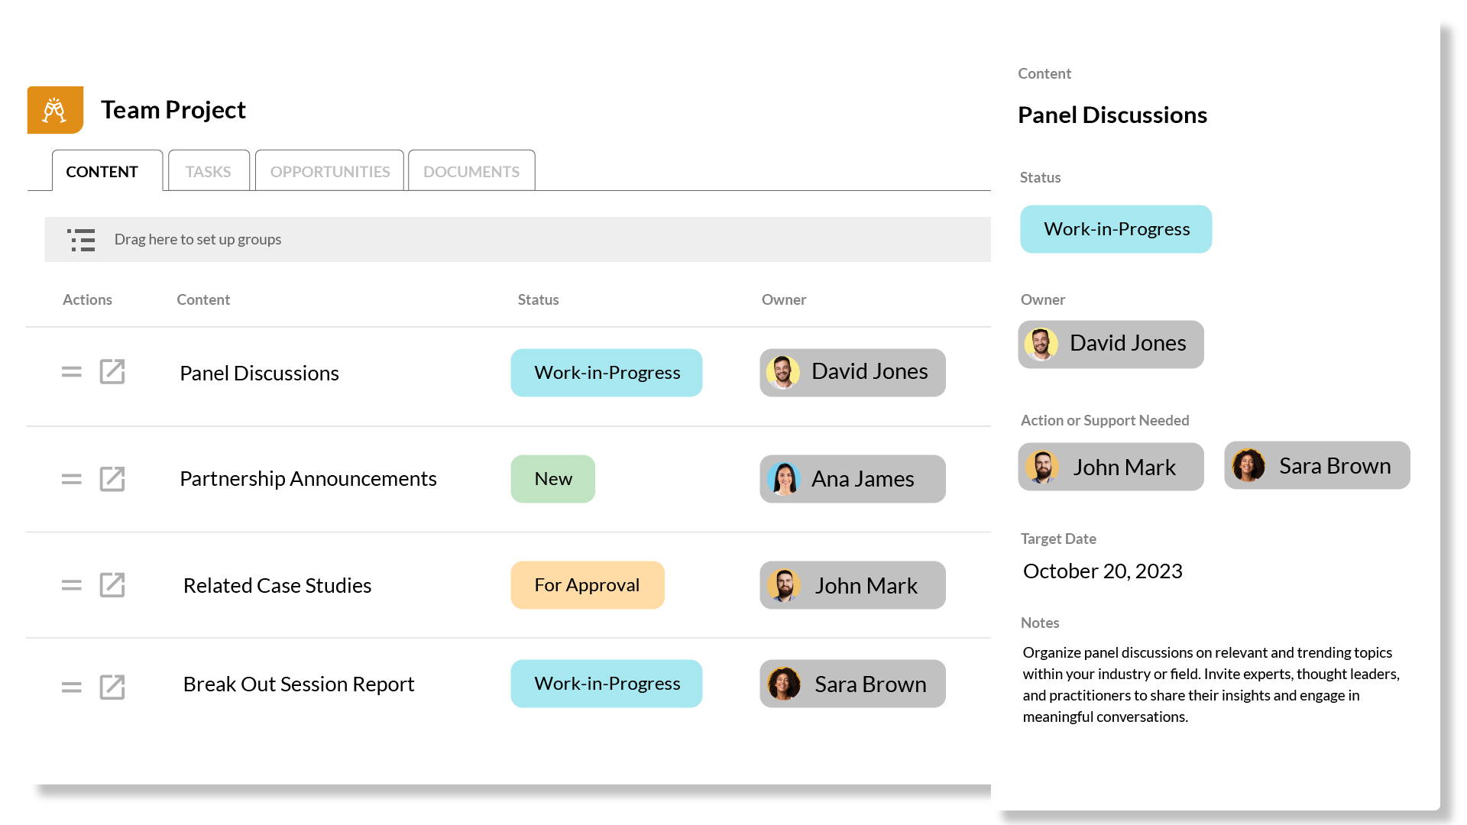Screen dimensions: 1467x825
Task: Open the edit icon for Related Case Studies
Action: pyautogui.click(x=112, y=585)
